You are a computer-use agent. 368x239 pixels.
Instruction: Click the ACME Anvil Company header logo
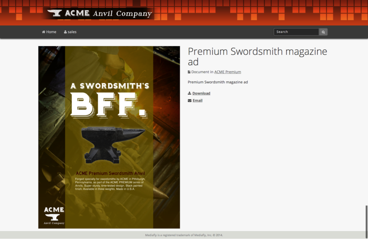click(100, 13)
